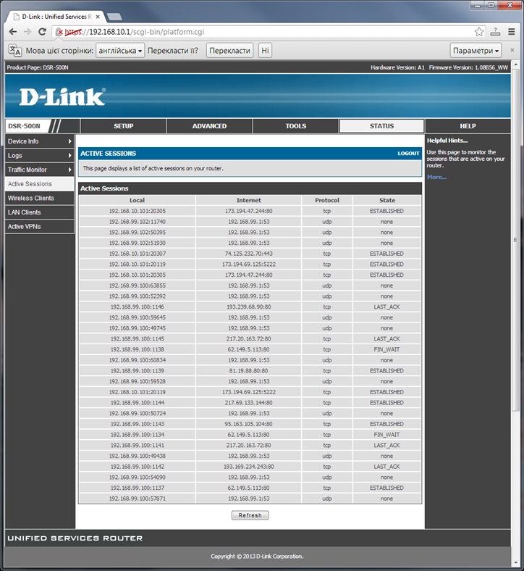Click the browser forward arrow

pos(28,32)
